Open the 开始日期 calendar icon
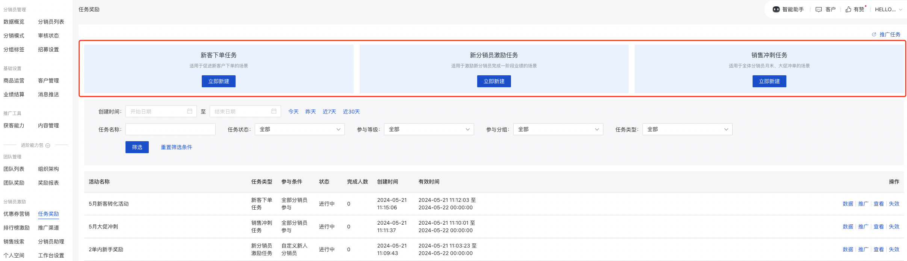The height and width of the screenshot is (261, 907). tap(190, 111)
